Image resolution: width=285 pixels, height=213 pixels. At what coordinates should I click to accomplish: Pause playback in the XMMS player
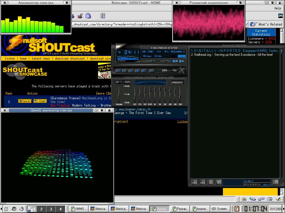pos(131,70)
